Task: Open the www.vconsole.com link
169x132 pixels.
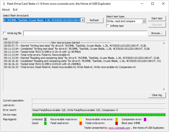Action: coord(119,128)
